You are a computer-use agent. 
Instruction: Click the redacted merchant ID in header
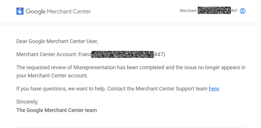tap(214, 10)
